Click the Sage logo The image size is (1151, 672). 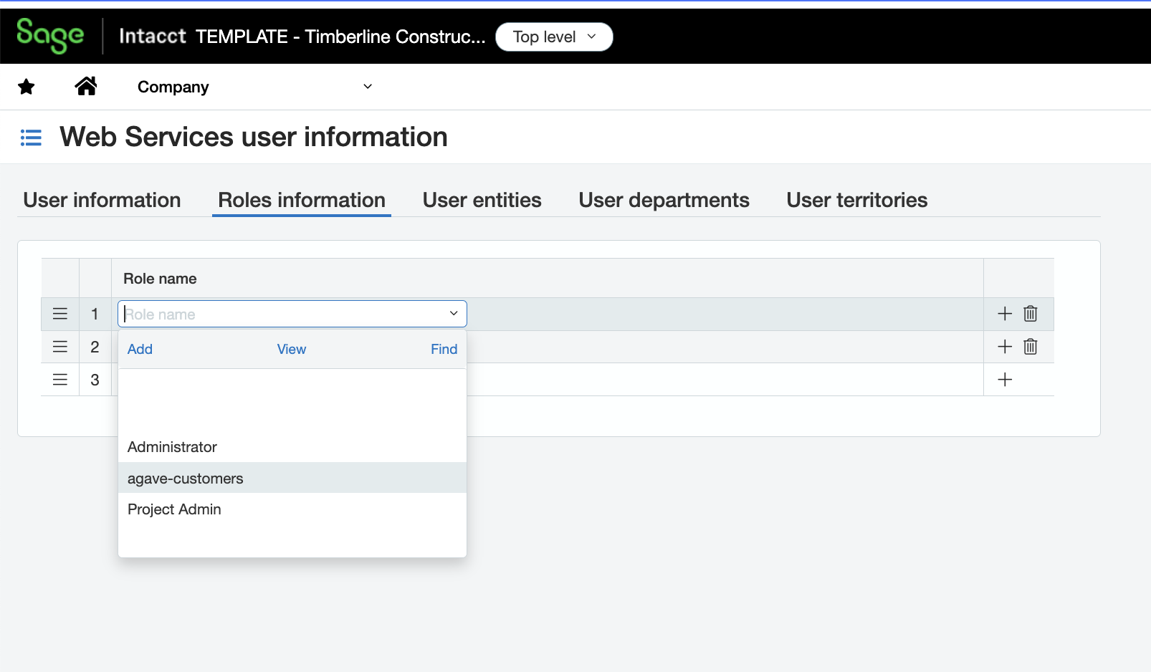pyautogui.click(x=50, y=35)
